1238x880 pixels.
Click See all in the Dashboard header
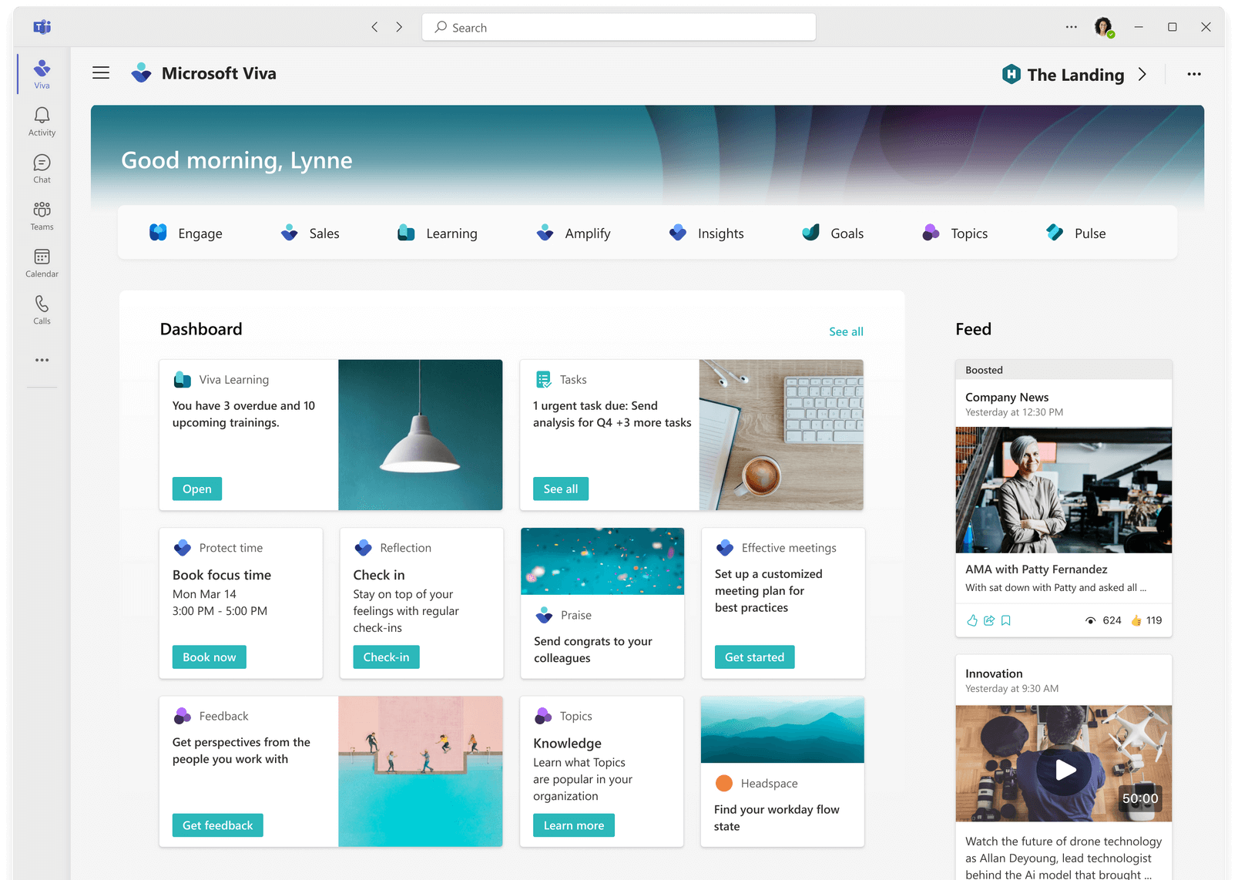846,331
